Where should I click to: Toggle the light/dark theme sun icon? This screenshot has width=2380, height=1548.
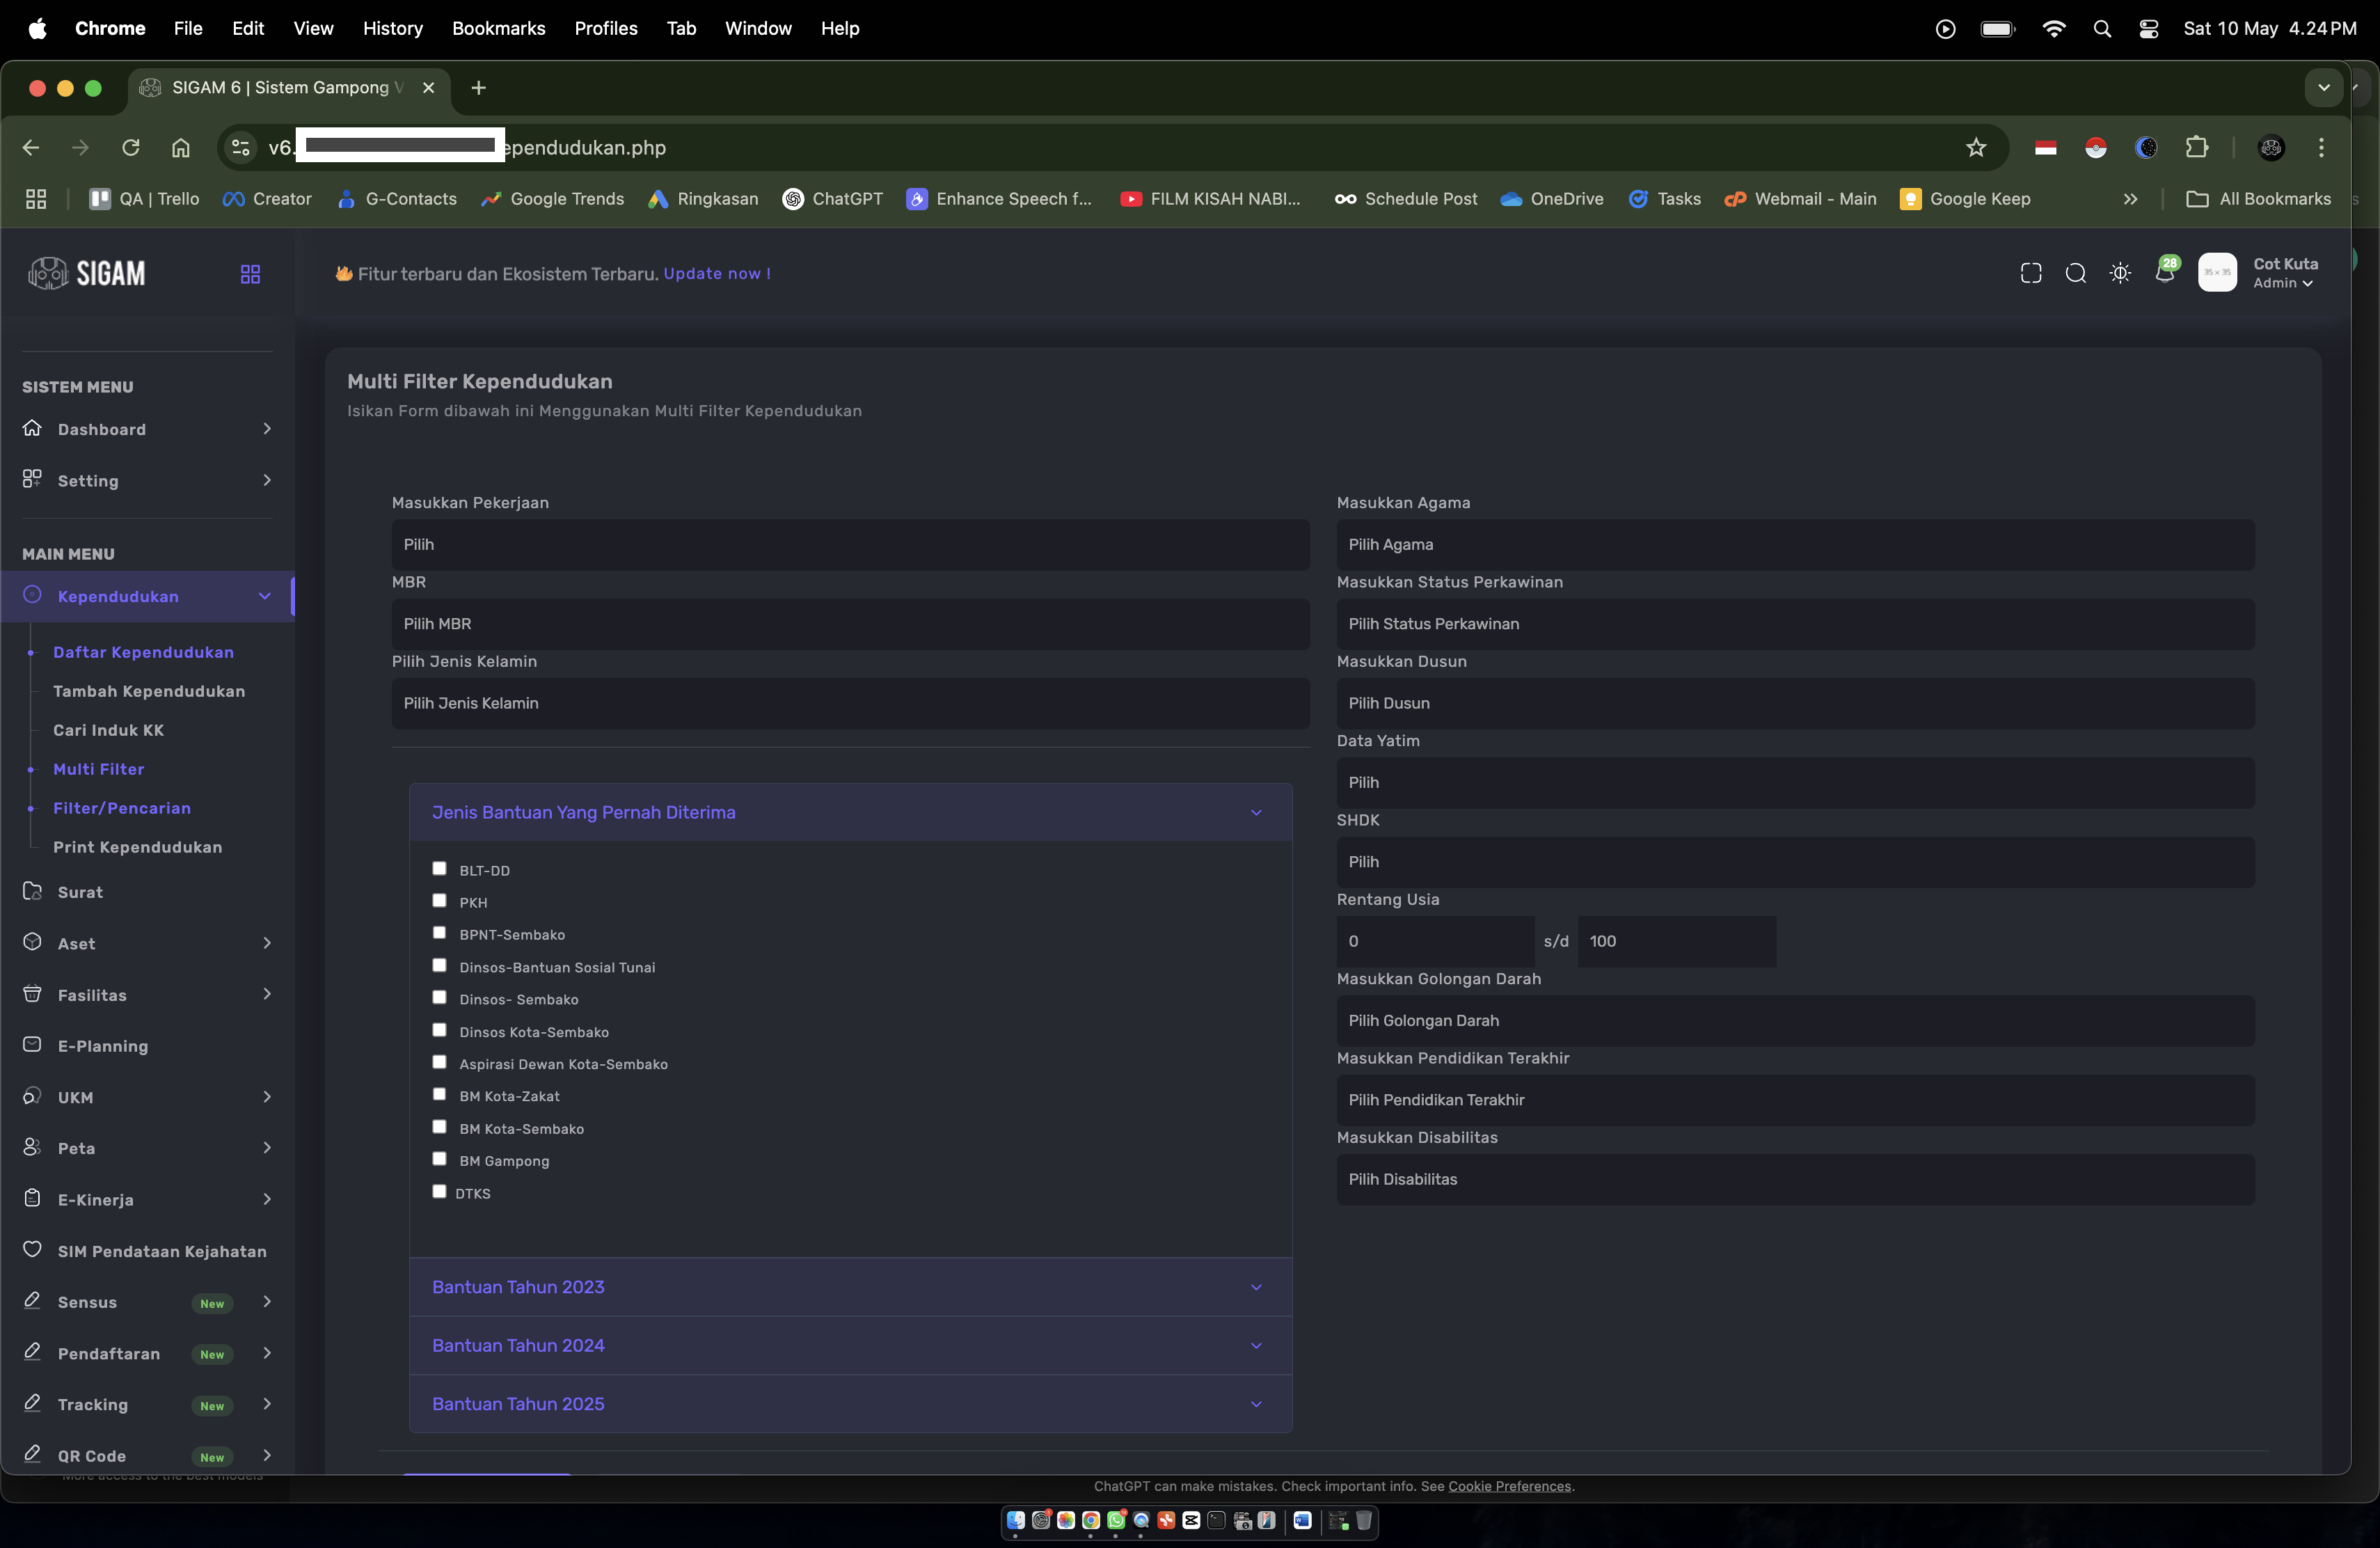pyautogui.click(x=2119, y=273)
